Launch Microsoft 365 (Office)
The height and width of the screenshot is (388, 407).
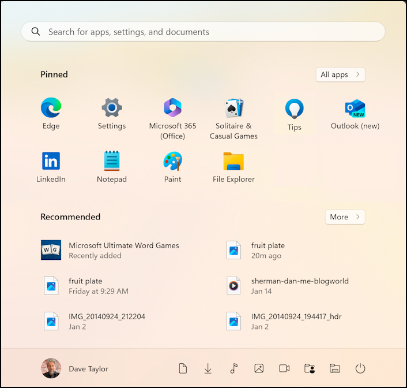point(172,119)
